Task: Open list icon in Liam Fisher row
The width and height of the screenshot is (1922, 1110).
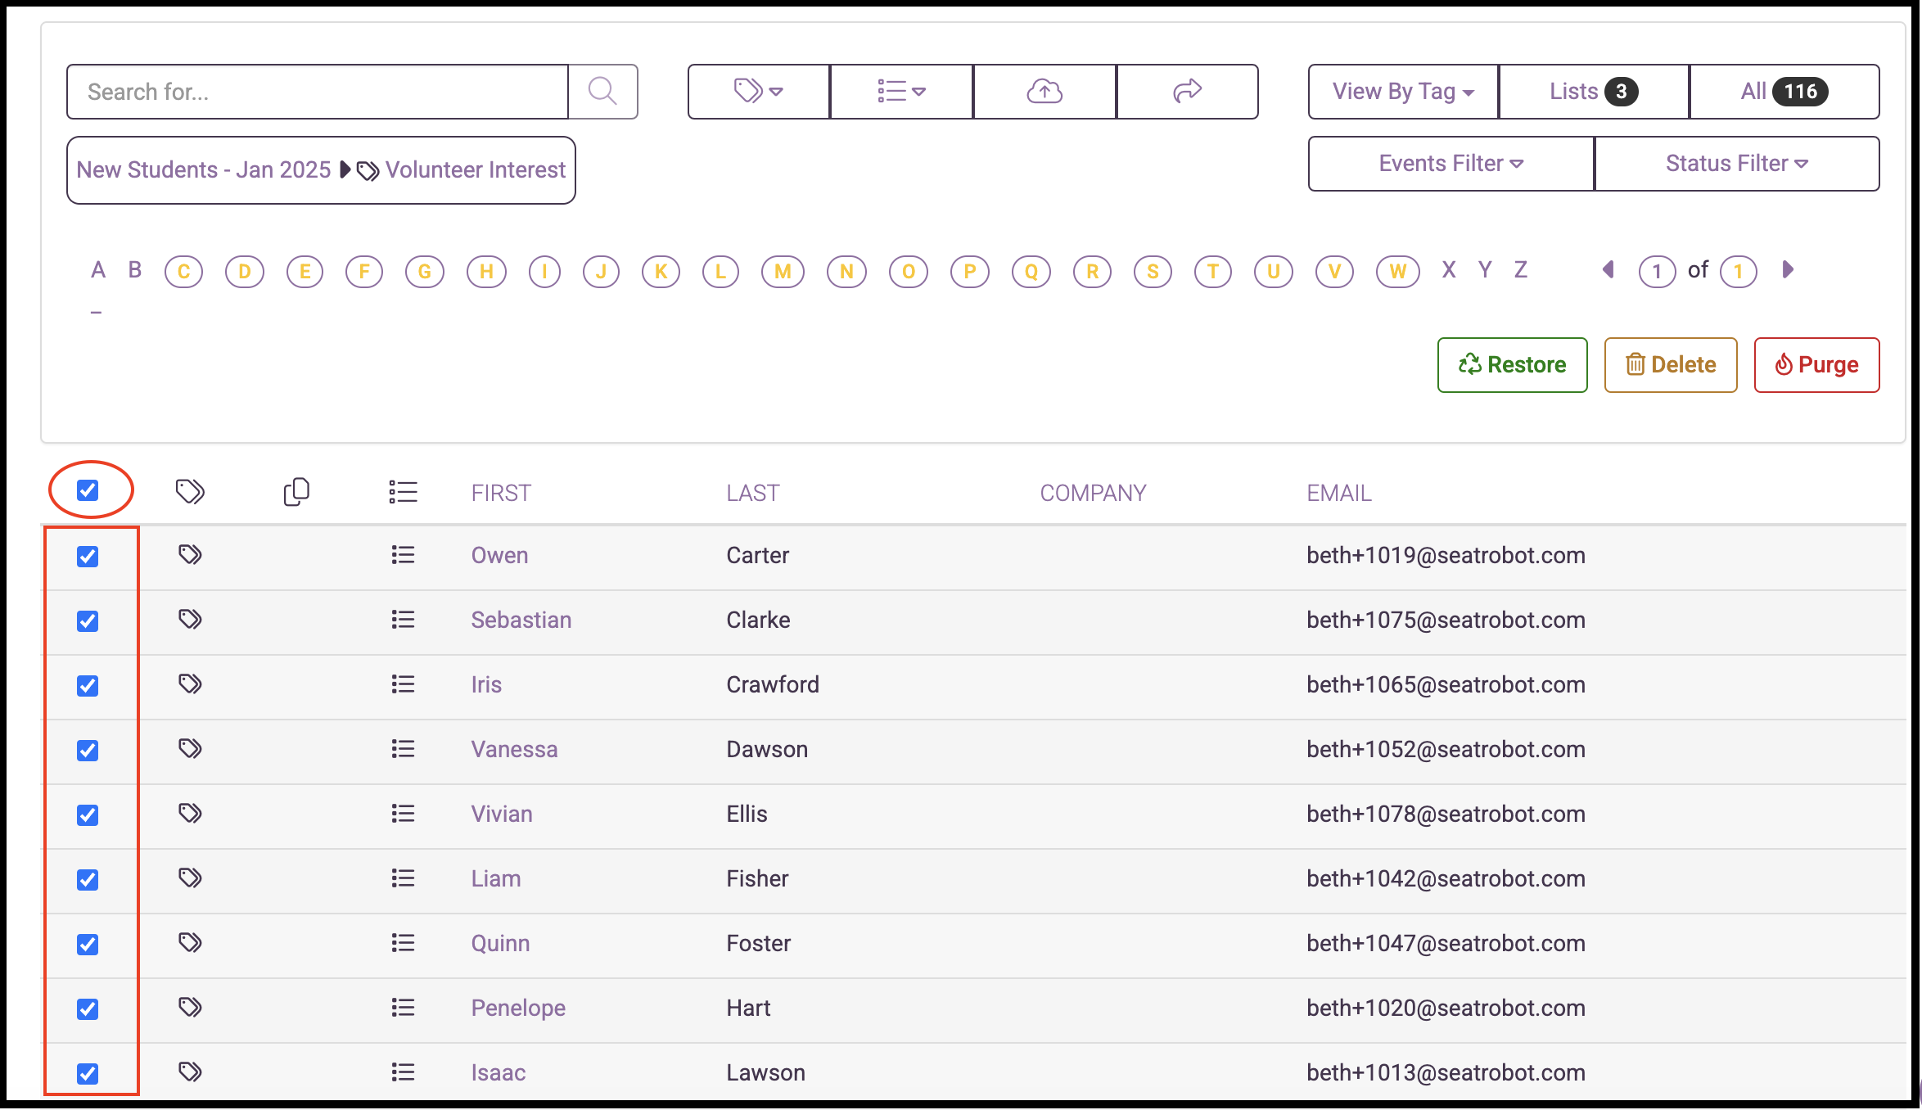Action: pos(403,878)
